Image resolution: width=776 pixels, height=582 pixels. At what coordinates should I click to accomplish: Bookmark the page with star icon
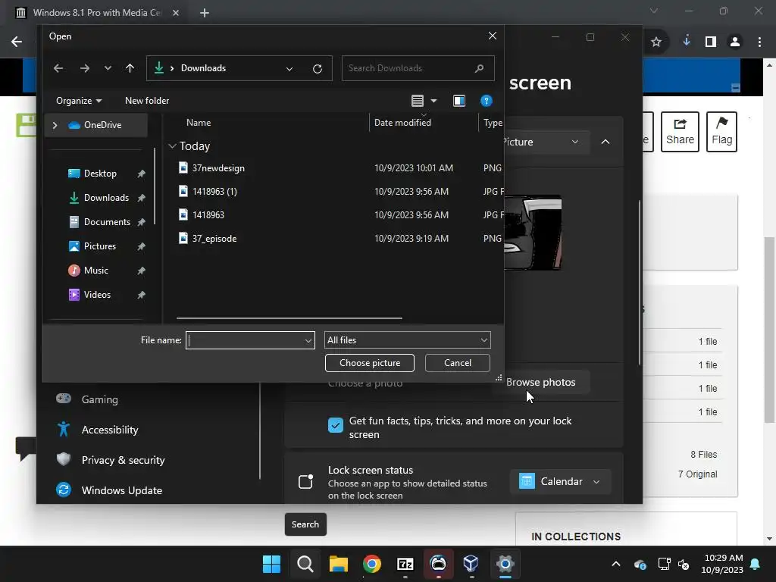click(656, 42)
